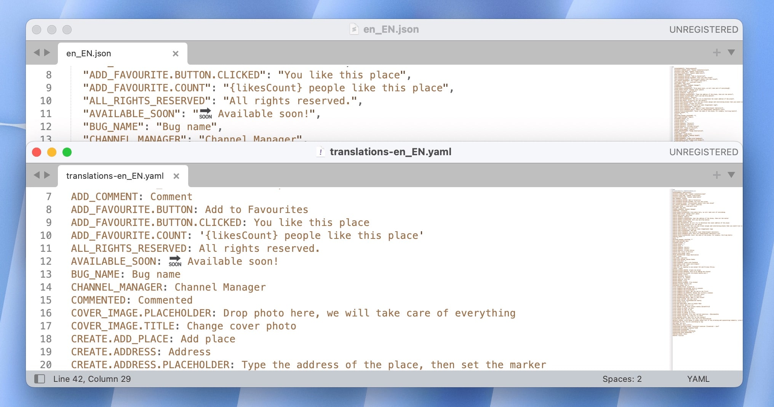
Task: Click ADD_FAVOURITE.COUNT key in yaml
Action: pyautogui.click(x=129, y=235)
